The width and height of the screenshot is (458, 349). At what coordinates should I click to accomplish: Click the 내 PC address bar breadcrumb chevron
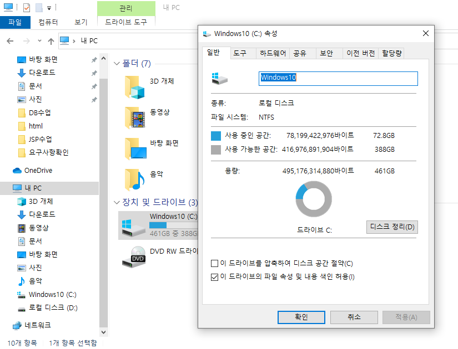click(x=74, y=41)
